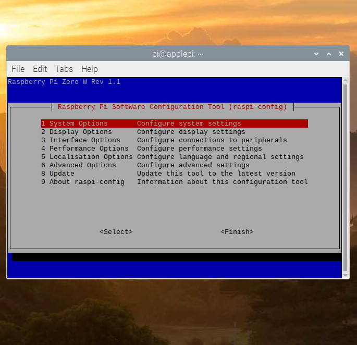Open the Tabs menu
The image size is (357, 345).
pyautogui.click(x=64, y=69)
